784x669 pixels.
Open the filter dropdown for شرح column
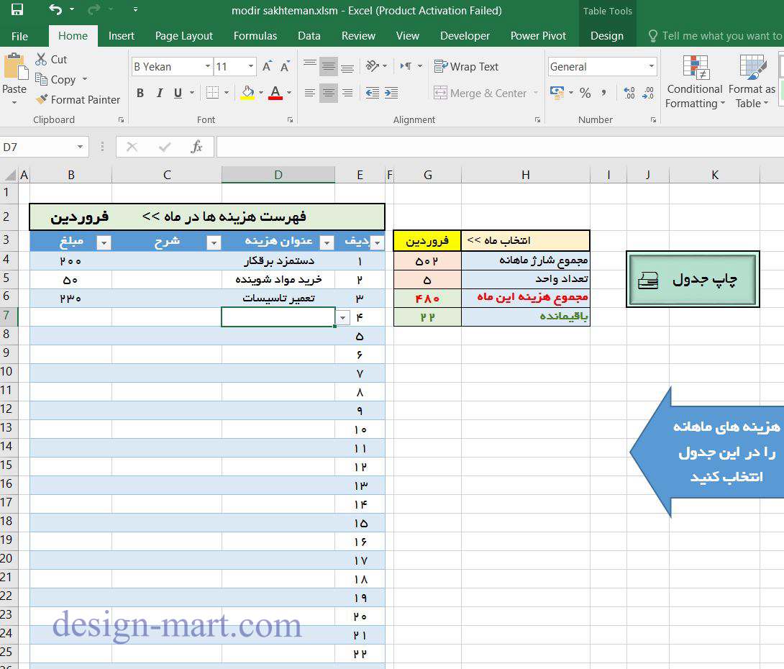(x=214, y=243)
